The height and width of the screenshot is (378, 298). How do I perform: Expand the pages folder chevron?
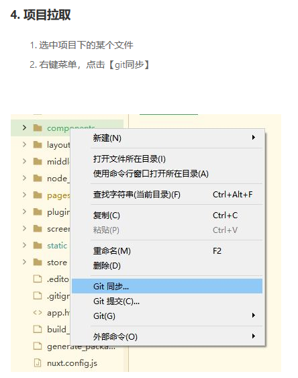tap(24, 195)
